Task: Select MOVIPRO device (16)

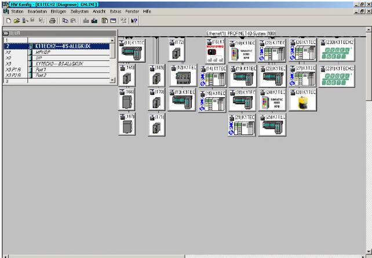Action: 215,51
